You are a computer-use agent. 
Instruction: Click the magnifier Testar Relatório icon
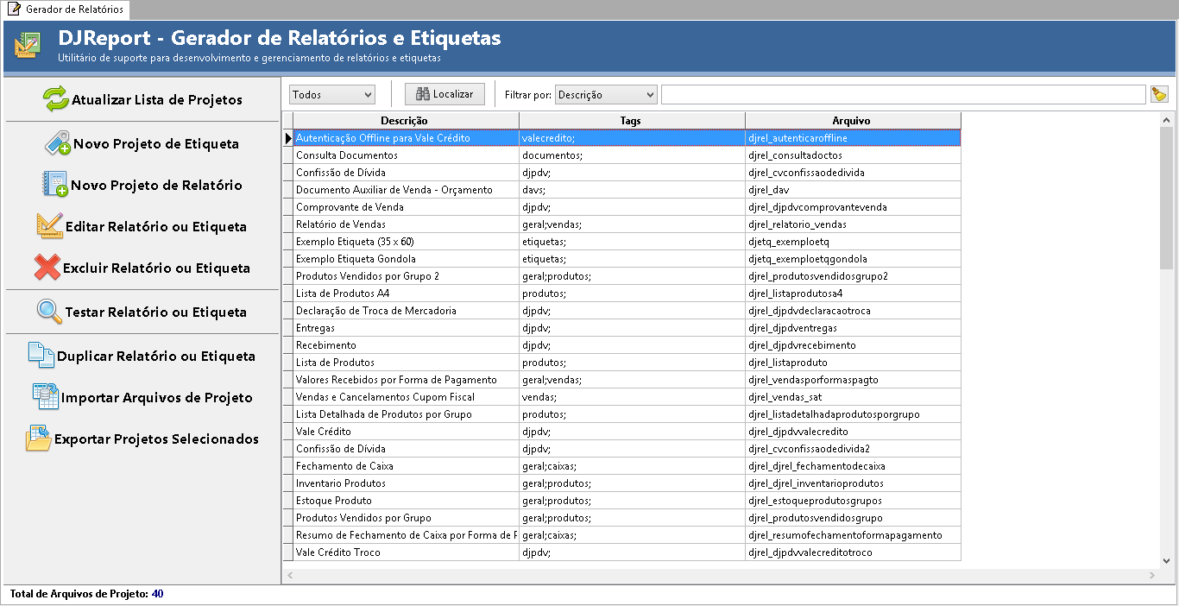tap(50, 312)
